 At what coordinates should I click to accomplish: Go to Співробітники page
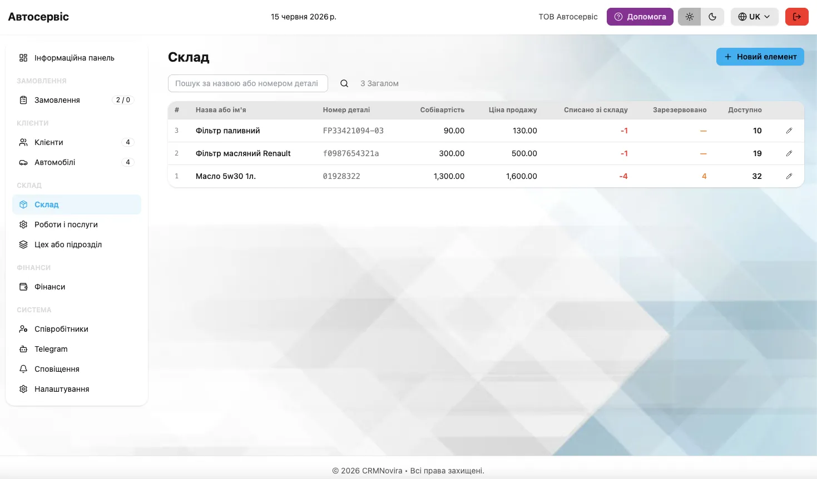(77, 329)
